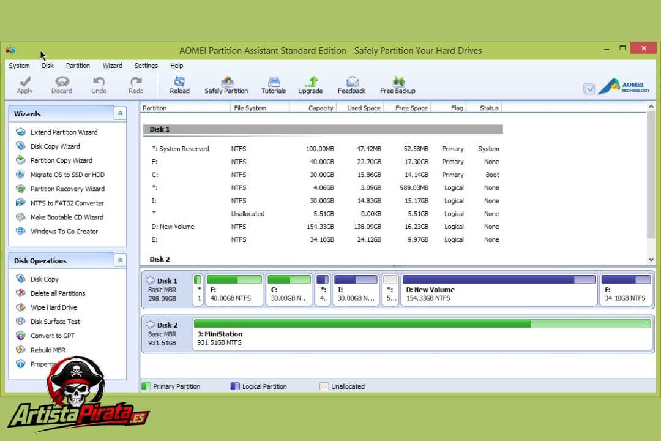The height and width of the screenshot is (441, 661).
Task: Select the Unallocated 5.51GB row
Action: tap(323, 214)
